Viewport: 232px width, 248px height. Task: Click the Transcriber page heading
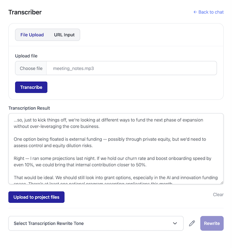point(25,12)
